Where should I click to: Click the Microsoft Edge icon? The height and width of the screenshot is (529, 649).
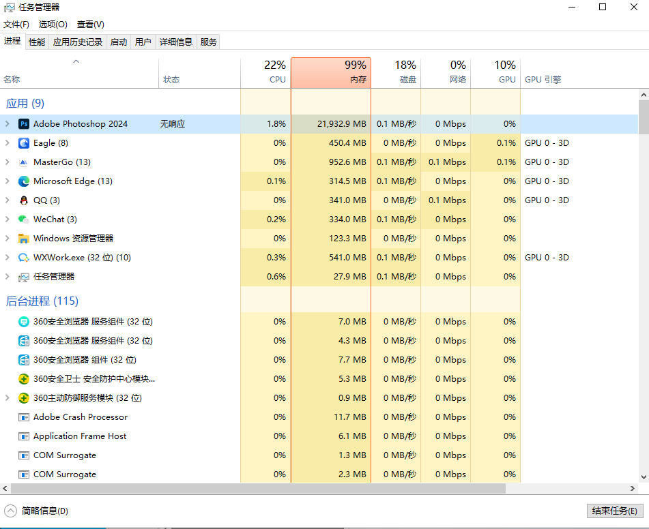coord(24,181)
